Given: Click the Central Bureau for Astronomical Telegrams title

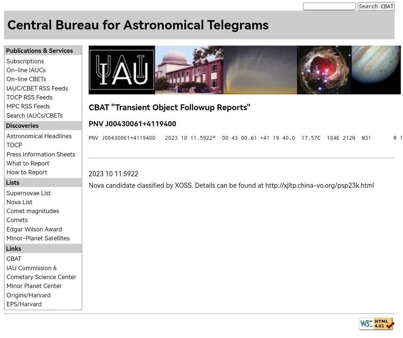Looking at the screenshot, I should coord(138,25).
